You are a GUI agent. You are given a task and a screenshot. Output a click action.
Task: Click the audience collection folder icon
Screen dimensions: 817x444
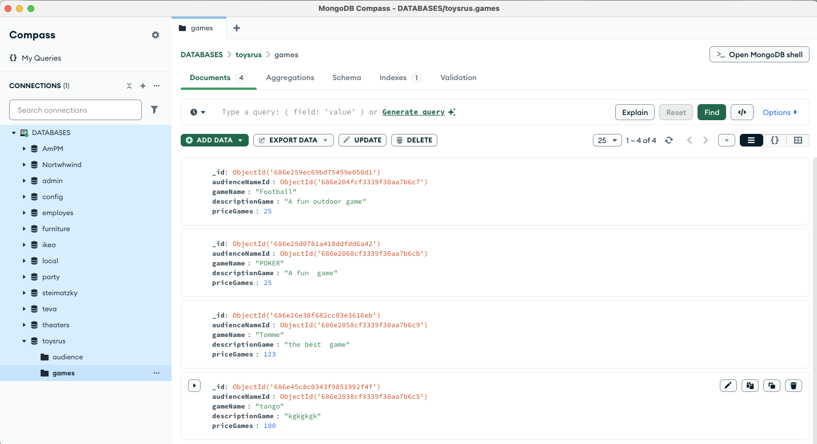pyautogui.click(x=45, y=357)
